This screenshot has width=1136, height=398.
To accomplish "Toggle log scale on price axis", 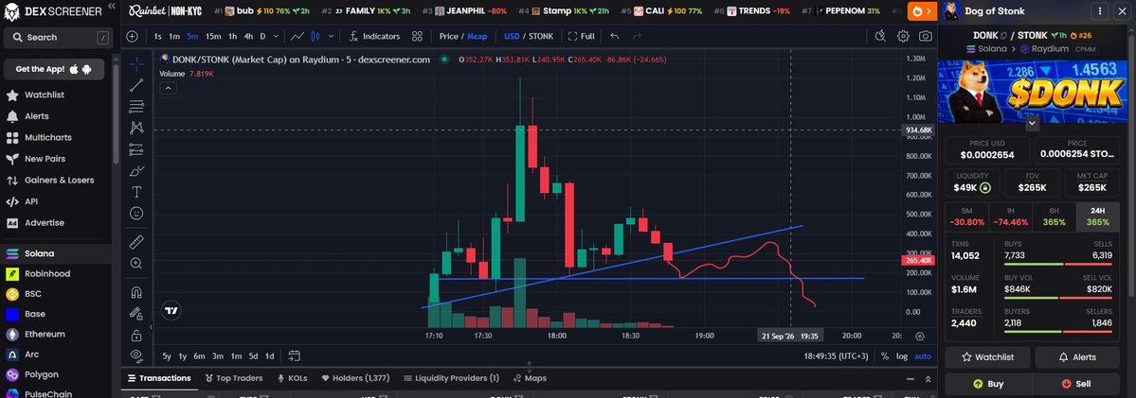I will (x=902, y=356).
